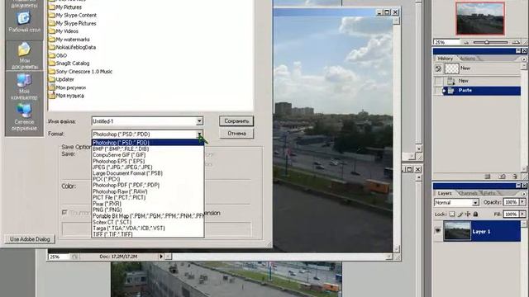The image size is (529, 297).
Task: Open Мой компьютер in the places bar
Action: tap(24, 87)
